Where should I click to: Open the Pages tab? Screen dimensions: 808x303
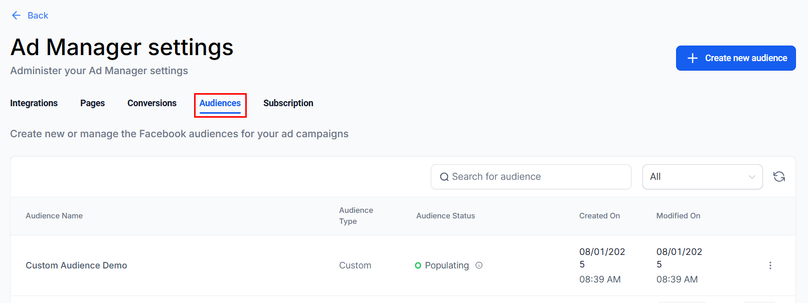click(92, 103)
